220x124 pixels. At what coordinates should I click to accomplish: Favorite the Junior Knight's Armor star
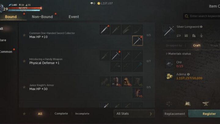(24, 87)
